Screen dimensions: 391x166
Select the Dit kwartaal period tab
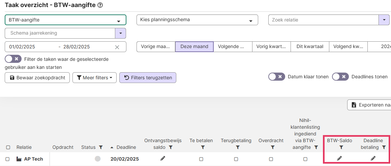coord(309,47)
